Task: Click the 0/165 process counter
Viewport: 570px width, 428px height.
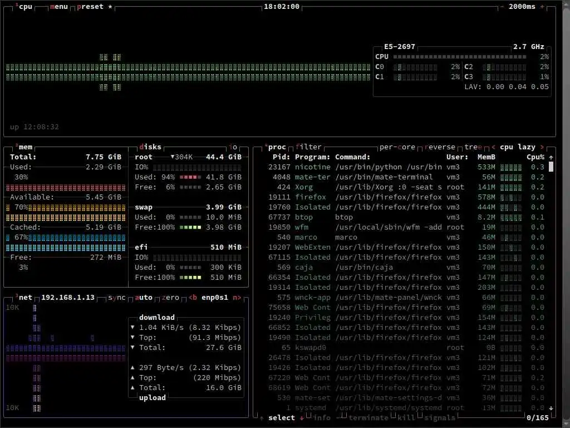Action: point(538,418)
